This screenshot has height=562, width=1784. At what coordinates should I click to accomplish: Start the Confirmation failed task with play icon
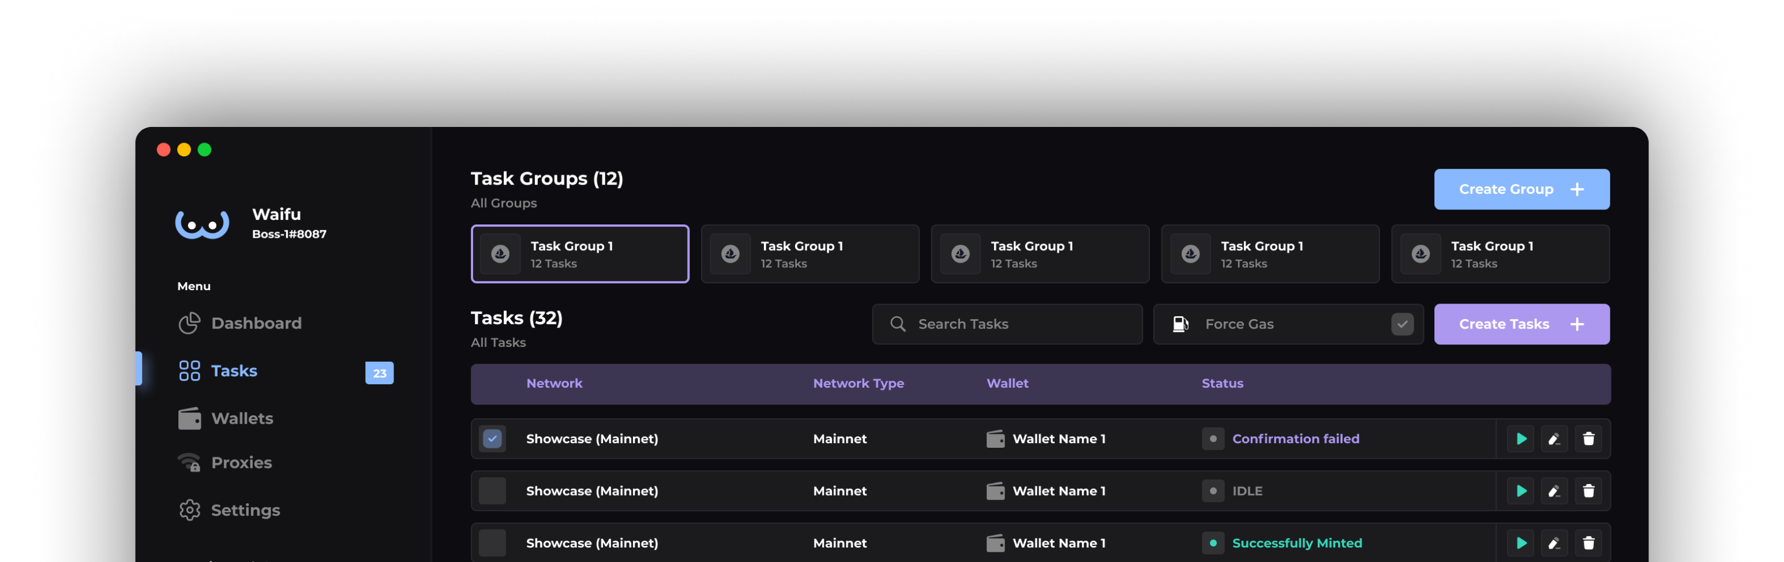point(1521,439)
